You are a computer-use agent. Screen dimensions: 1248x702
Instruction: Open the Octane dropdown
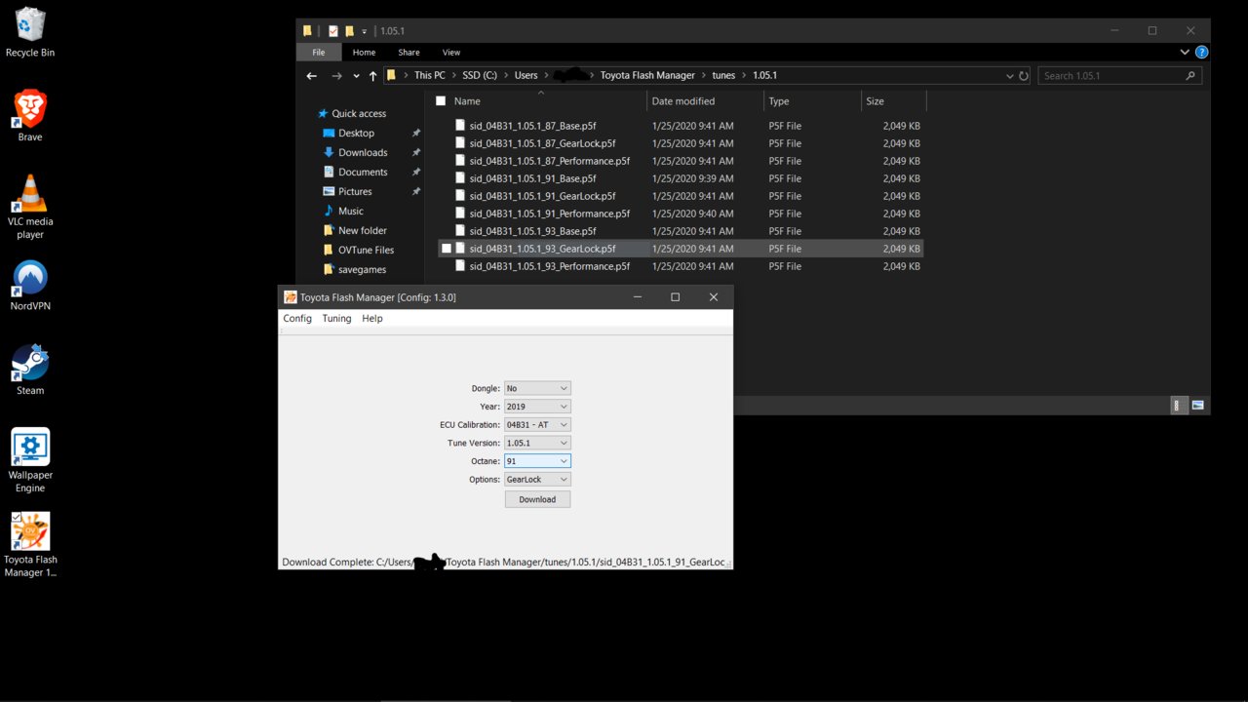point(537,461)
